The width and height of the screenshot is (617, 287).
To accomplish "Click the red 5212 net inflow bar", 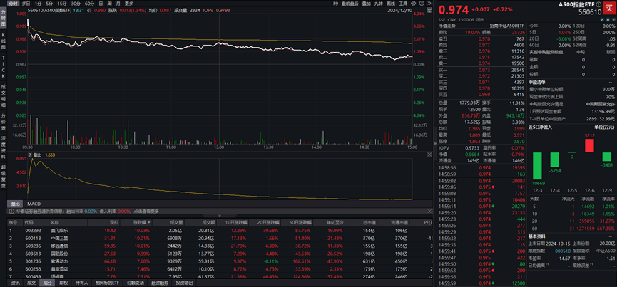I will tap(588, 145).
